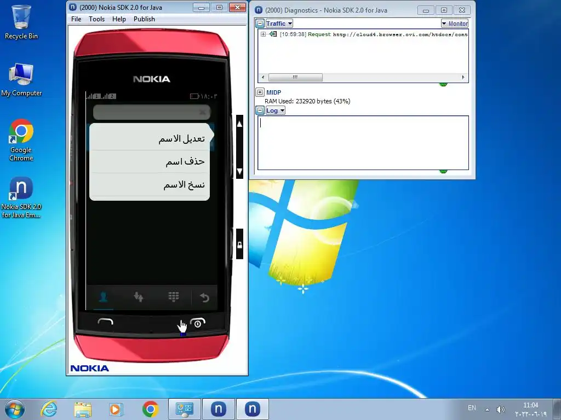Tap the call log arrows icon on phone

tap(139, 297)
